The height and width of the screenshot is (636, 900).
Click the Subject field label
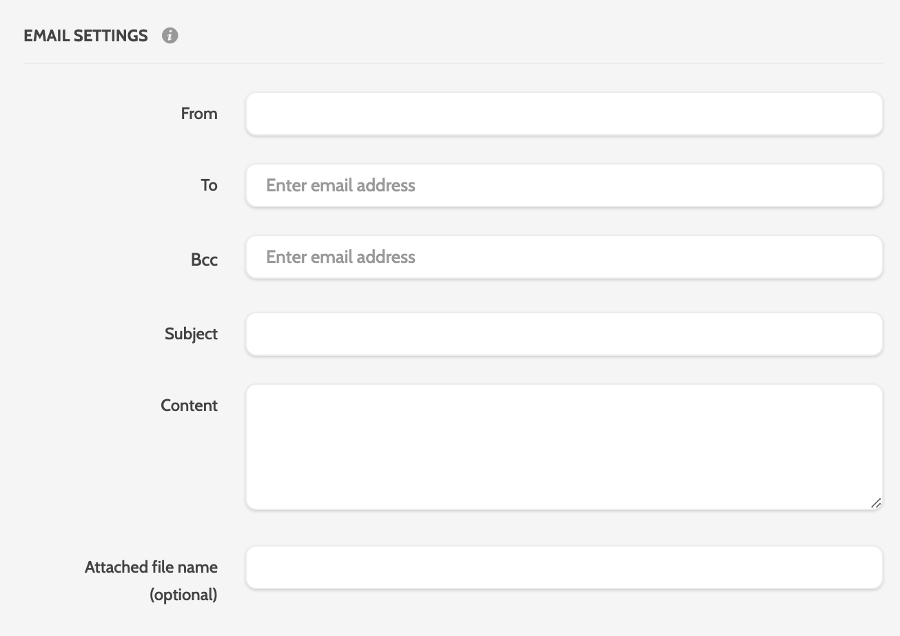[x=191, y=334]
